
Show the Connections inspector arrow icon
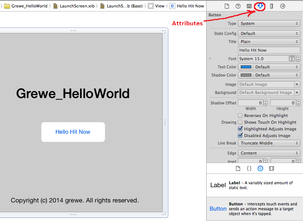tap(283, 6)
